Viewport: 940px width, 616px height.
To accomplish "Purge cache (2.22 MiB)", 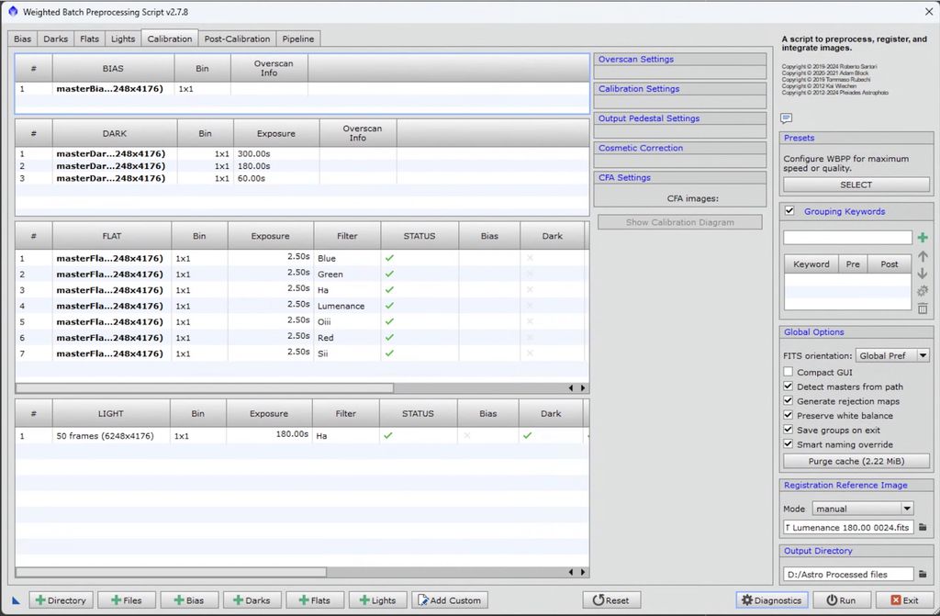I will click(856, 461).
